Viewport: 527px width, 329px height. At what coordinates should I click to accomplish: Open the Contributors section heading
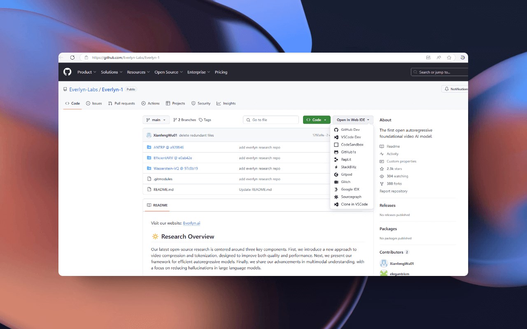coord(391,252)
